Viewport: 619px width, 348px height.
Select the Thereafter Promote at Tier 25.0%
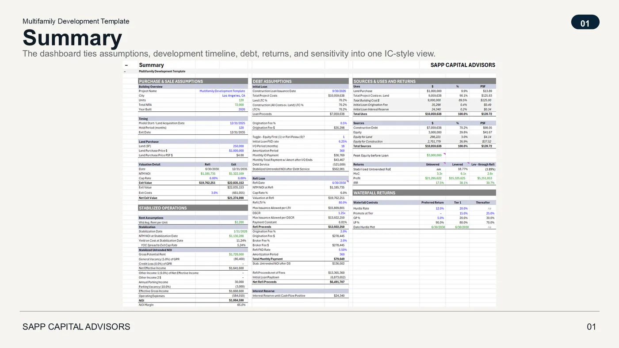[490, 213]
